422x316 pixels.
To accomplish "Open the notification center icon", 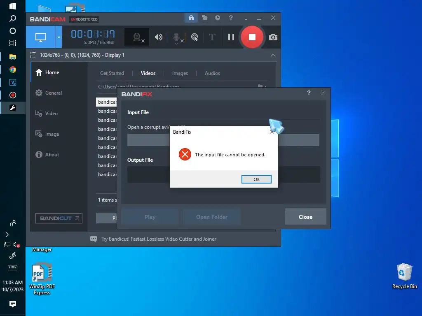I will 13,304.
